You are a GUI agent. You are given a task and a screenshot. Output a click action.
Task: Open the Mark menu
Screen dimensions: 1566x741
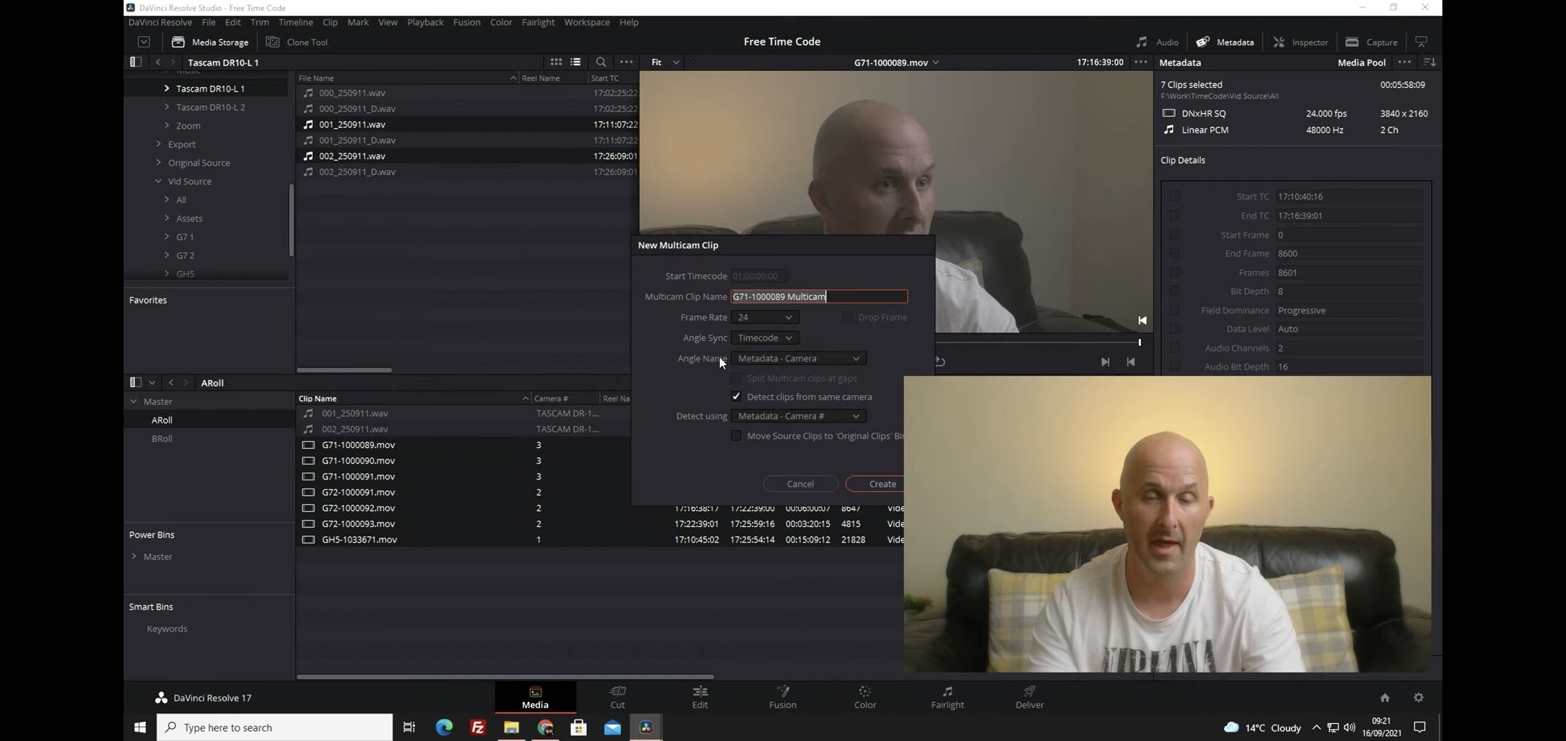point(358,22)
